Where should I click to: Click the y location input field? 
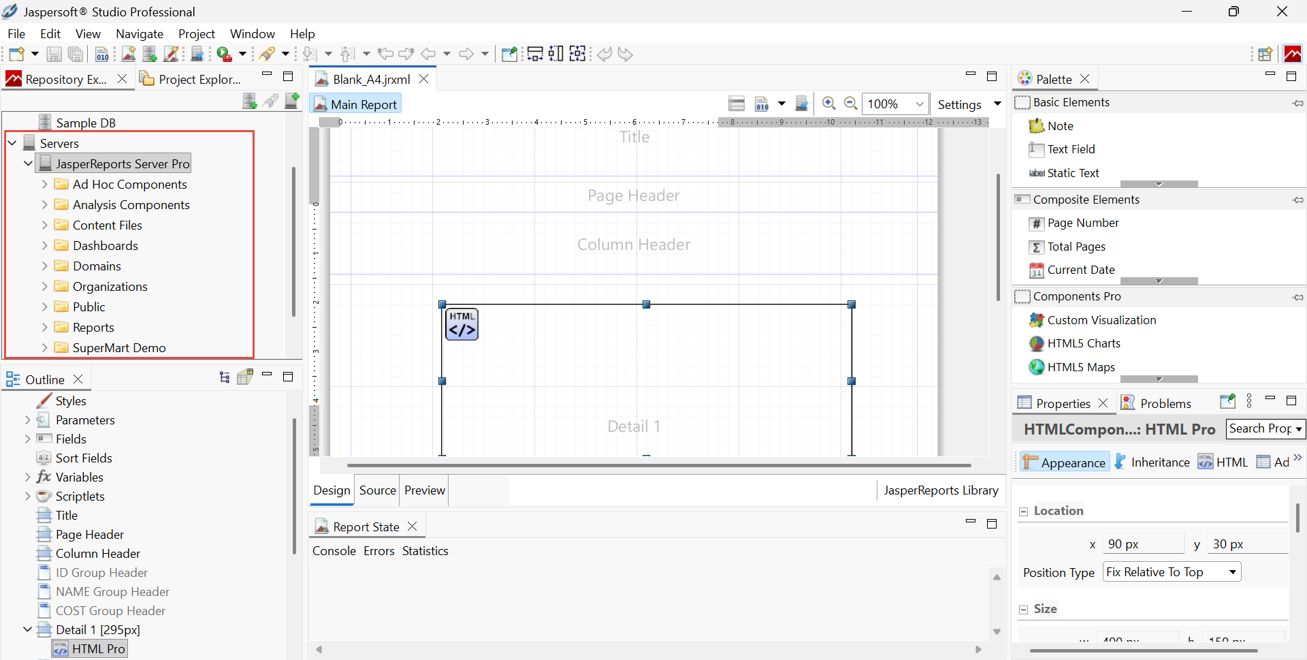[x=1248, y=544]
